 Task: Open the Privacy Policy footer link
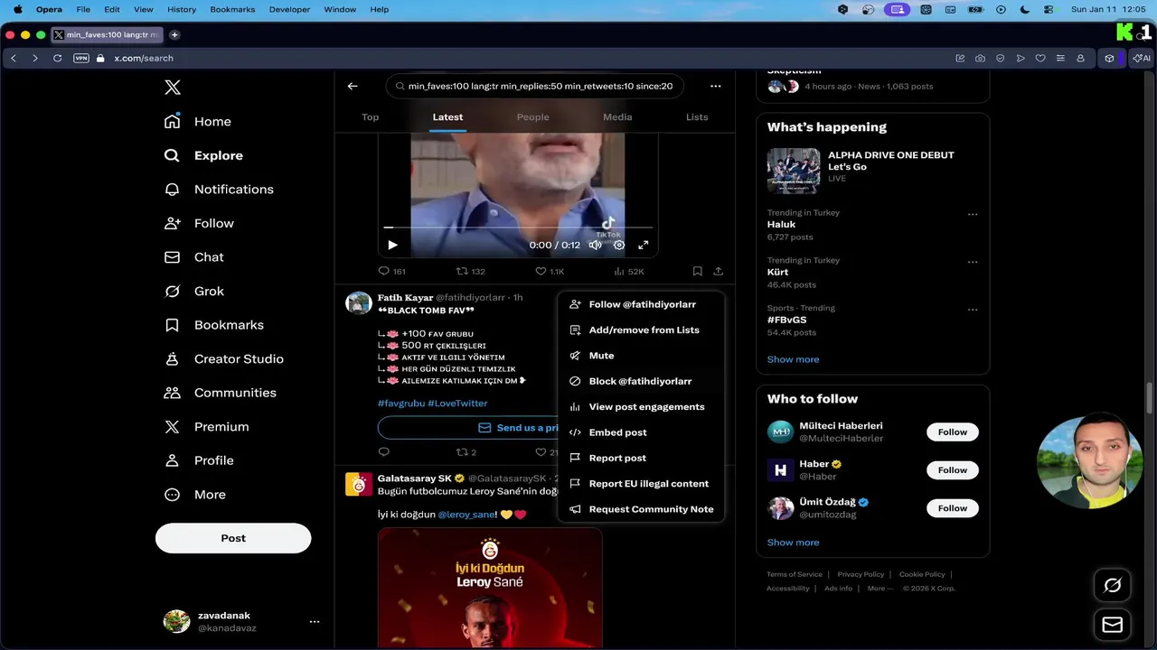861,574
